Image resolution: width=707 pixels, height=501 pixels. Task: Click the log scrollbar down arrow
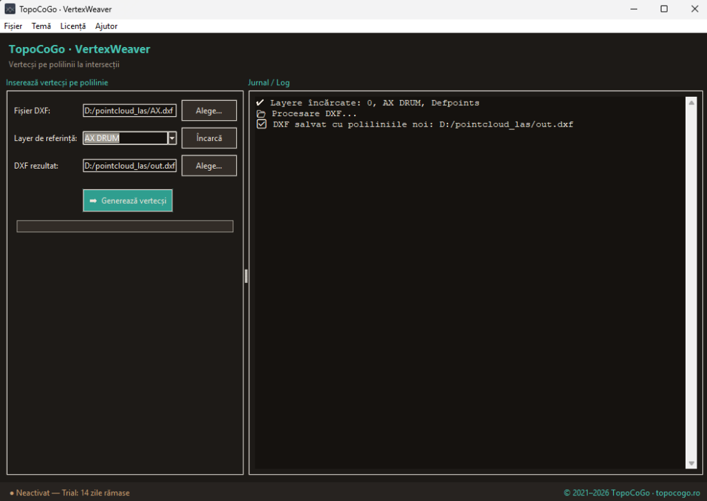coord(691,464)
